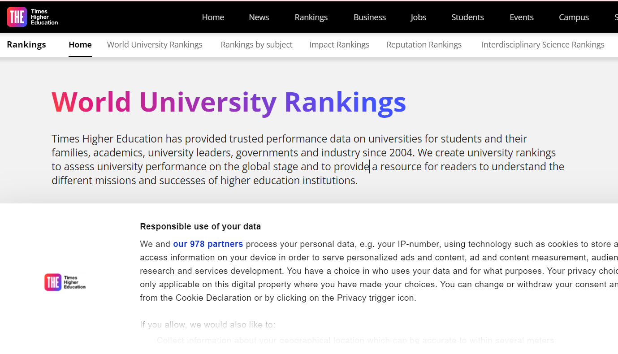
Task: Select Campus in the top navigation bar
Action: 574,17
